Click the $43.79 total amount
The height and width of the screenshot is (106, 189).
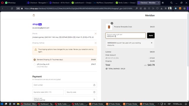tap(151, 65)
